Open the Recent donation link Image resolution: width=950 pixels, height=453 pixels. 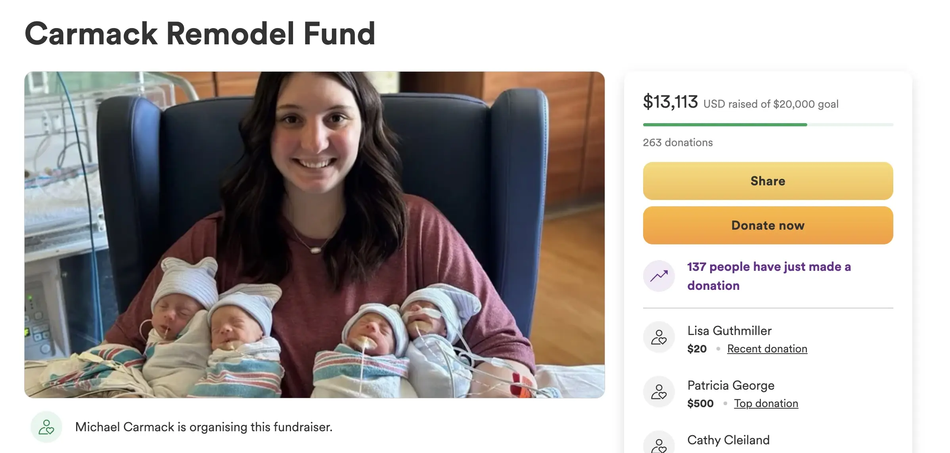767,349
